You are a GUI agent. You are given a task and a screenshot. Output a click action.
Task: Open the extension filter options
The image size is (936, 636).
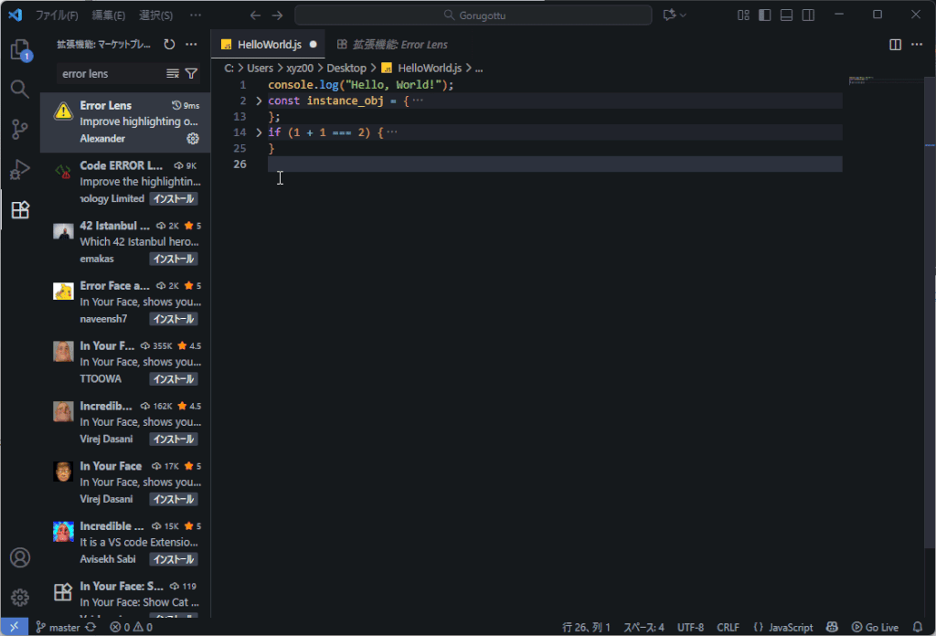pyautogui.click(x=191, y=73)
